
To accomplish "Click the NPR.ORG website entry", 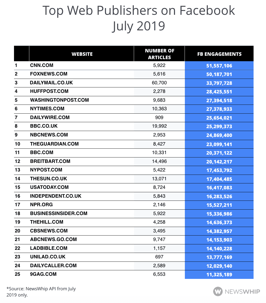I will coord(41,204).
